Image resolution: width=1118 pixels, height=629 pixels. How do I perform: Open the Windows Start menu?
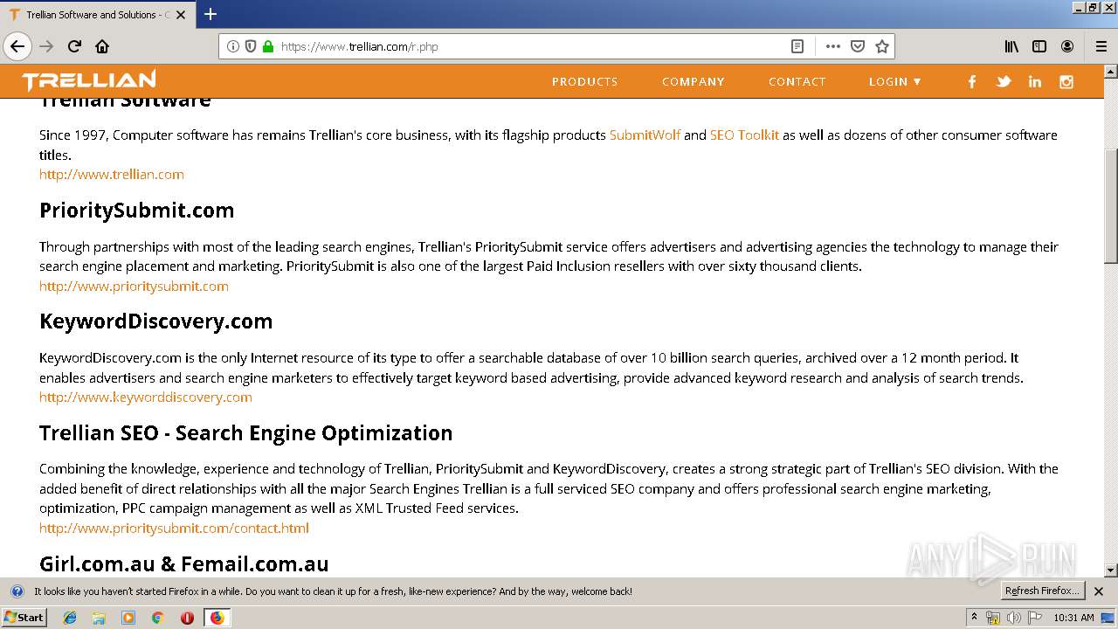coord(24,617)
